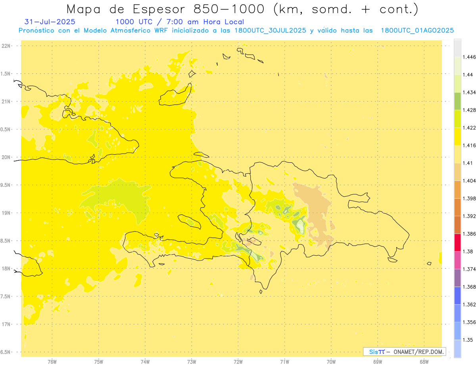Pick the gray swatch above 1.446

tap(457, 48)
